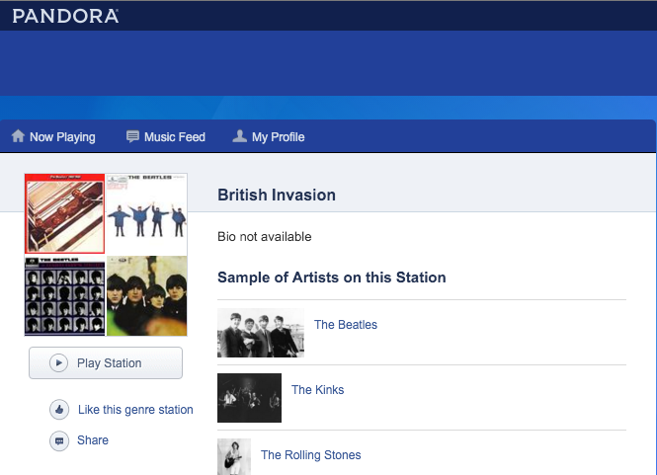This screenshot has height=475, width=657.
Task: Open The Beatles artist link
Action: pyautogui.click(x=346, y=325)
